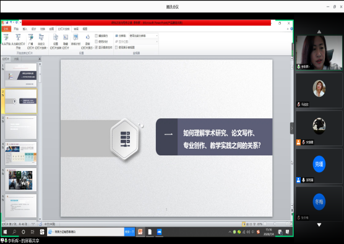Enable Use Presenter View (使用演示者视图) checkbox
The image size is (344, 244).
tap(116, 48)
